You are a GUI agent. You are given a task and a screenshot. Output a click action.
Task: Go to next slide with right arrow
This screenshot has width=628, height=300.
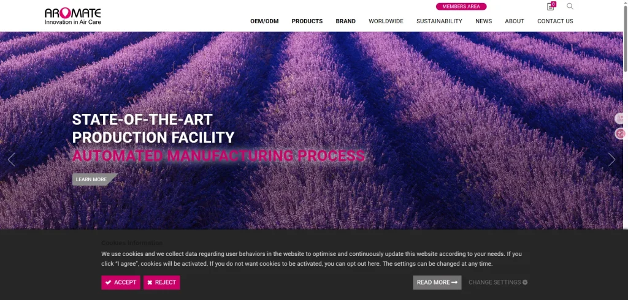(611, 159)
